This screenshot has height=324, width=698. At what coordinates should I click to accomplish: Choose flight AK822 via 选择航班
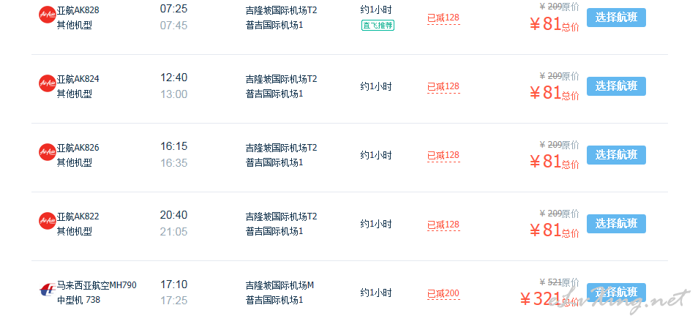616,224
